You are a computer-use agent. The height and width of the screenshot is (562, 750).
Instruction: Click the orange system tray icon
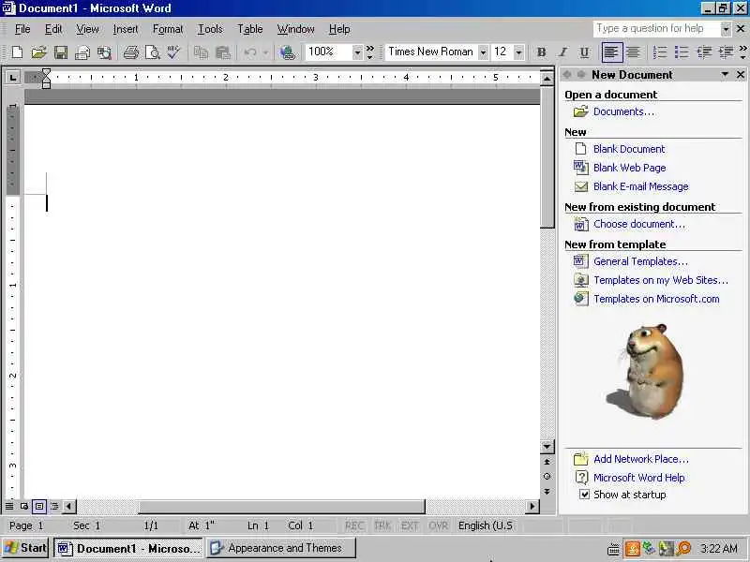coord(632,549)
